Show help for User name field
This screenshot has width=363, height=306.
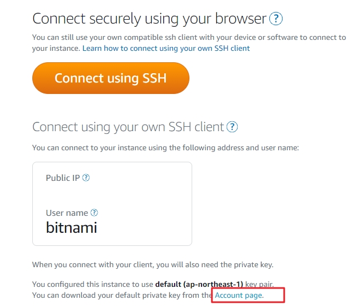click(x=94, y=213)
